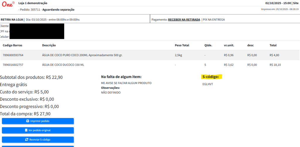The image size is (300, 147).
Task: Click the S-código value EGLHVT
Action: pos(207,84)
